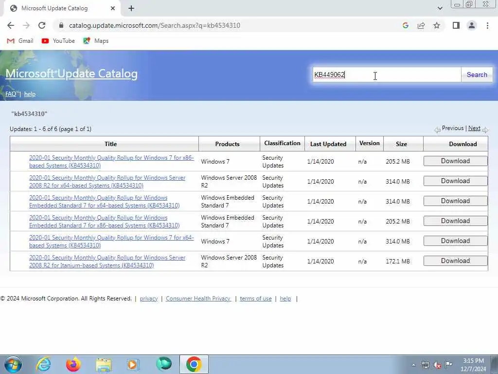Sort by Last Updated column header
Viewport: 498px width, 374px height.
click(328, 144)
